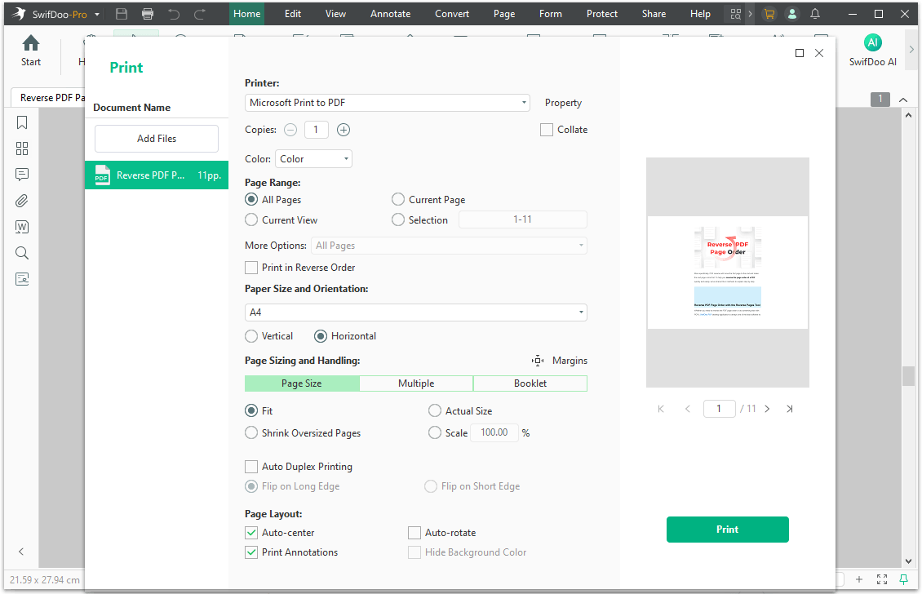Collapse the ribbon with up chevron
The width and height of the screenshot is (922, 594).
[x=903, y=100]
